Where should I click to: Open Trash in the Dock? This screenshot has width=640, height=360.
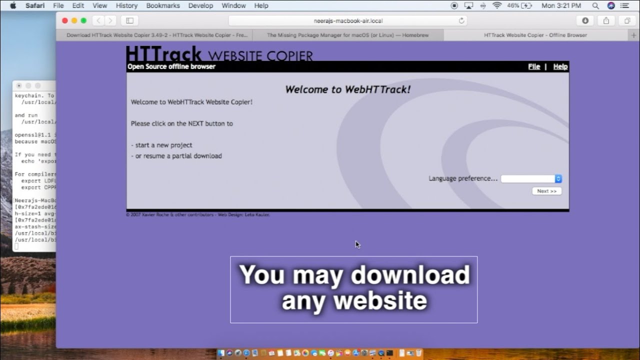pos(418,353)
